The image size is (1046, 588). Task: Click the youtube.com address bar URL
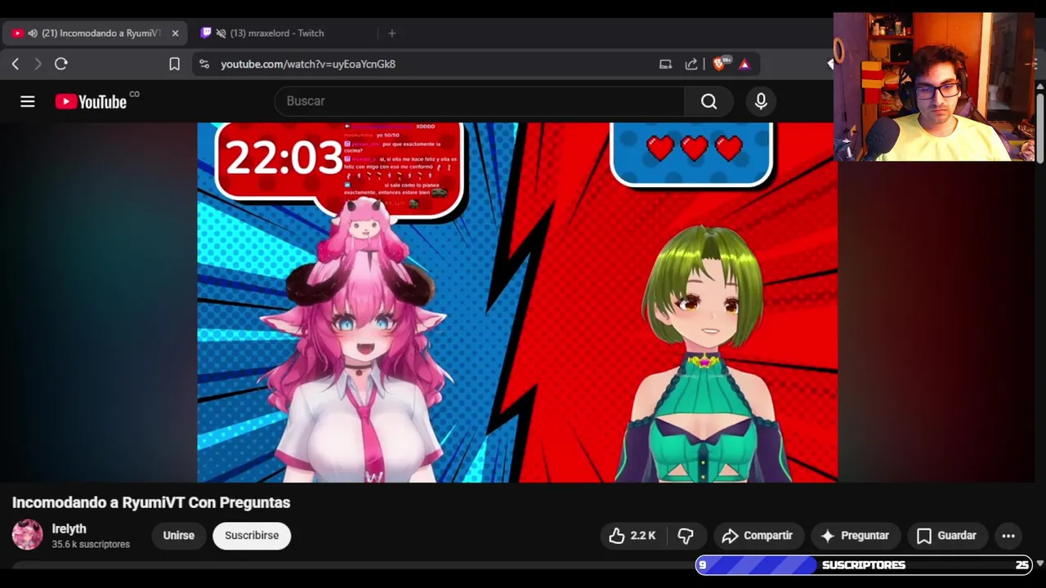click(308, 64)
